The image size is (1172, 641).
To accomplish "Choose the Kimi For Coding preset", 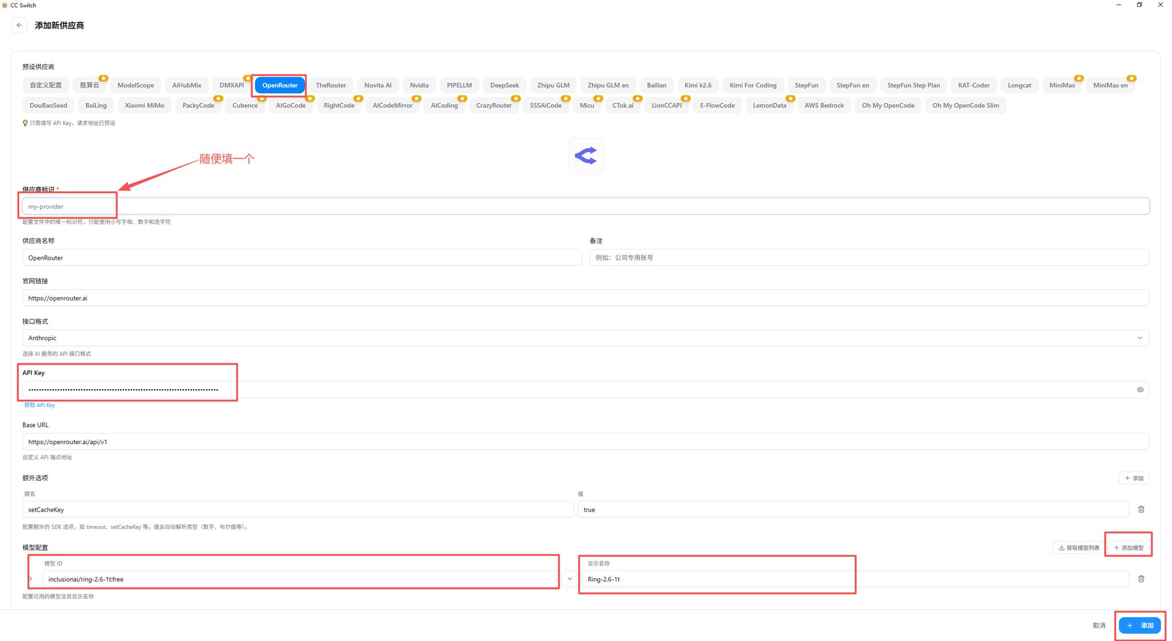I will [753, 85].
